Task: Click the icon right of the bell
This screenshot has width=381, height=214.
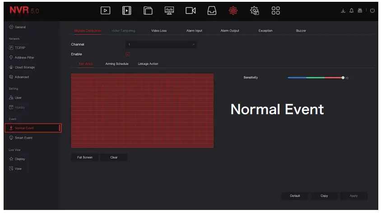Action: [360, 10]
